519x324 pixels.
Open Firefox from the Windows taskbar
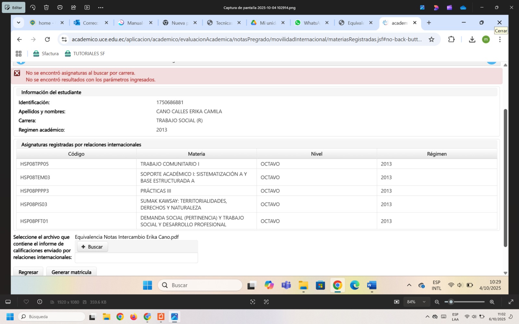pyautogui.click(x=134, y=317)
